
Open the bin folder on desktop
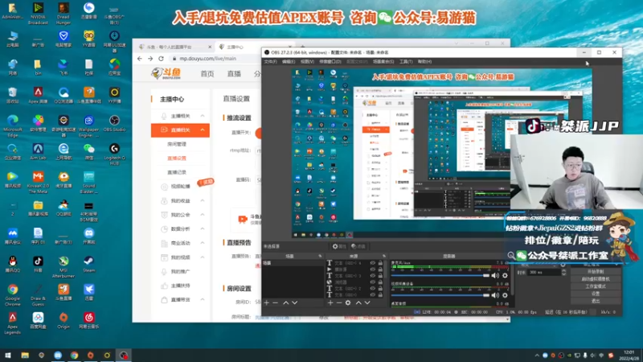[x=38, y=67]
